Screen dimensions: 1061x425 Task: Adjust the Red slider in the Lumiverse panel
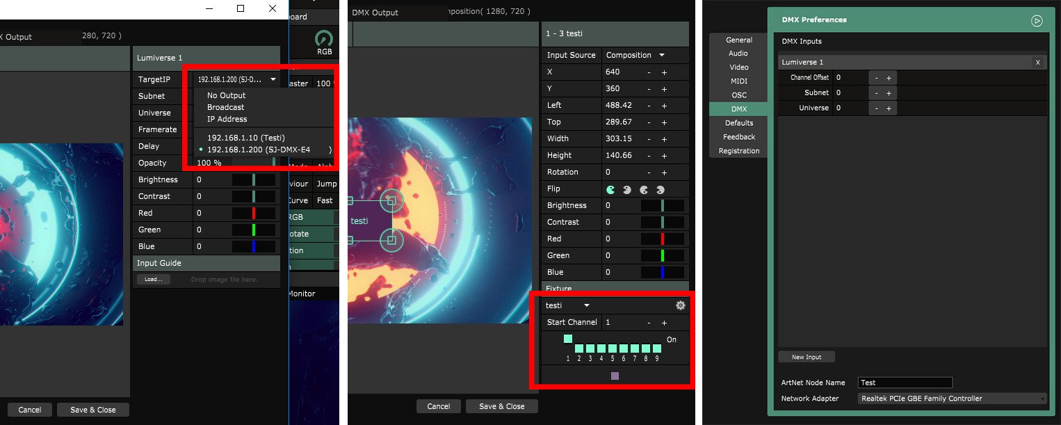254,213
